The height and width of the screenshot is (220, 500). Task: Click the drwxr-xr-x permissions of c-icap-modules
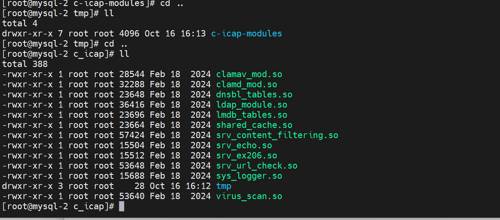coord(27,34)
